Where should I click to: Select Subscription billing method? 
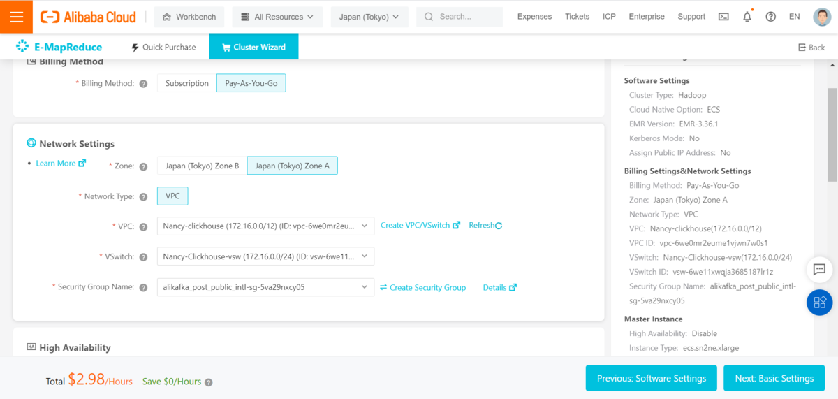point(186,83)
